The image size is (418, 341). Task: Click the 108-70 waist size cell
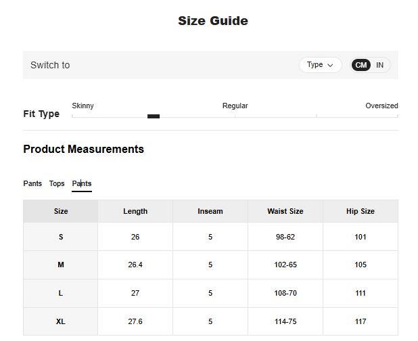[285, 293]
